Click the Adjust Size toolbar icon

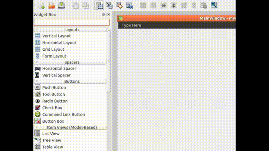pos(214,5)
